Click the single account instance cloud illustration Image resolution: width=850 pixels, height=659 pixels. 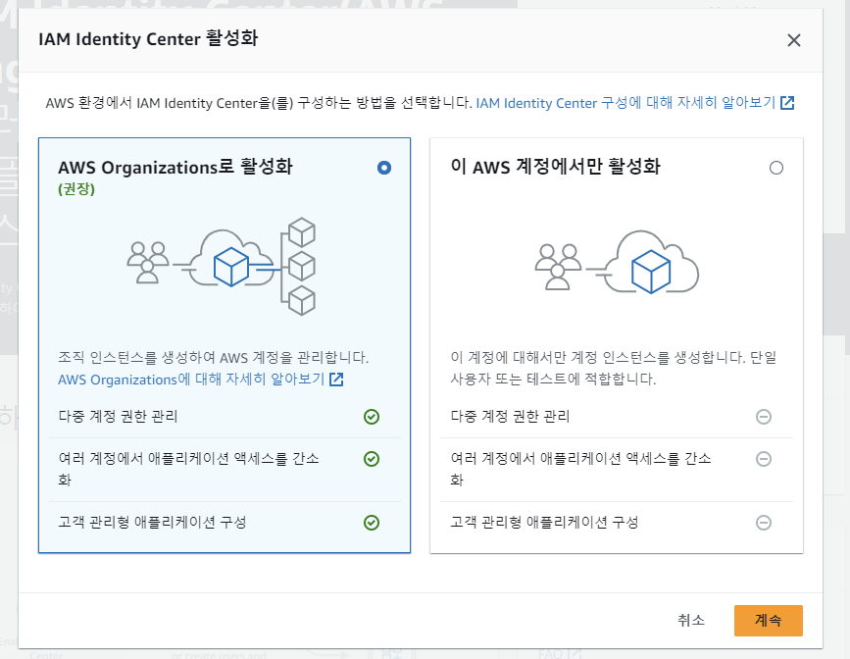[x=617, y=262]
